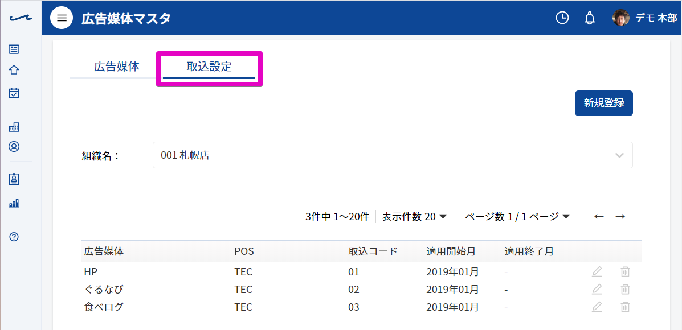Viewport: 682px width, 330px height.
Task: Click the 3件中 1〜20件 count text
Action: tap(337, 216)
